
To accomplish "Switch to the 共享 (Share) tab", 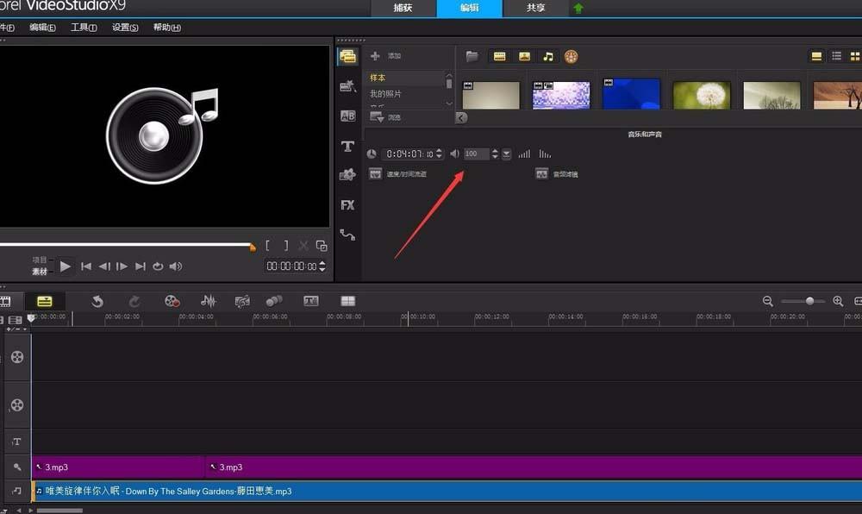I will [535, 8].
